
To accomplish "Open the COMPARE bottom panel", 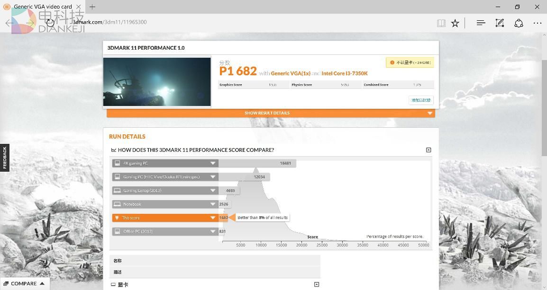I will point(25,283).
